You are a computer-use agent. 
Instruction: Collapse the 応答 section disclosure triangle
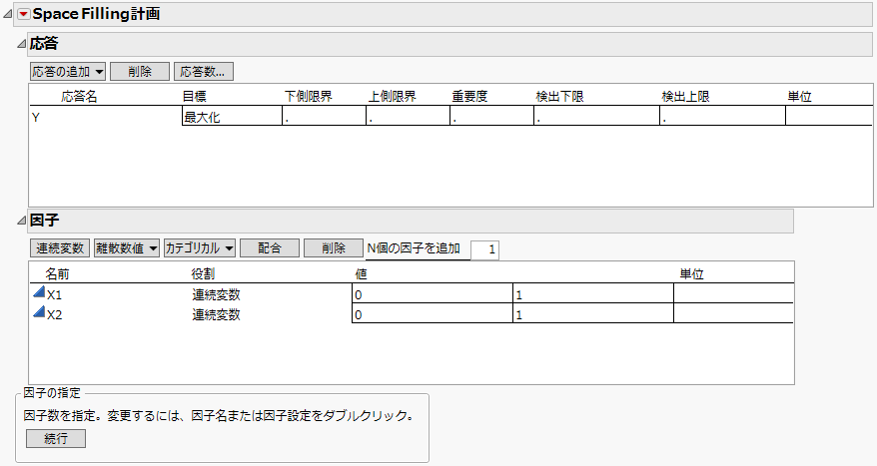click(21, 44)
